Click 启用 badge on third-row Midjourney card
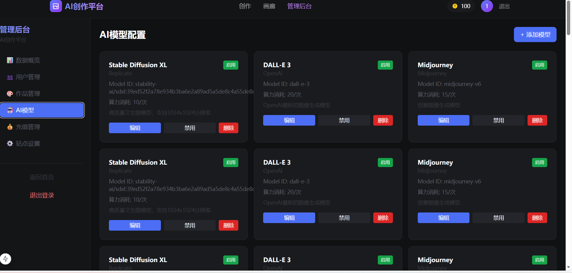 pyautogui.click(x=540, y=260)
